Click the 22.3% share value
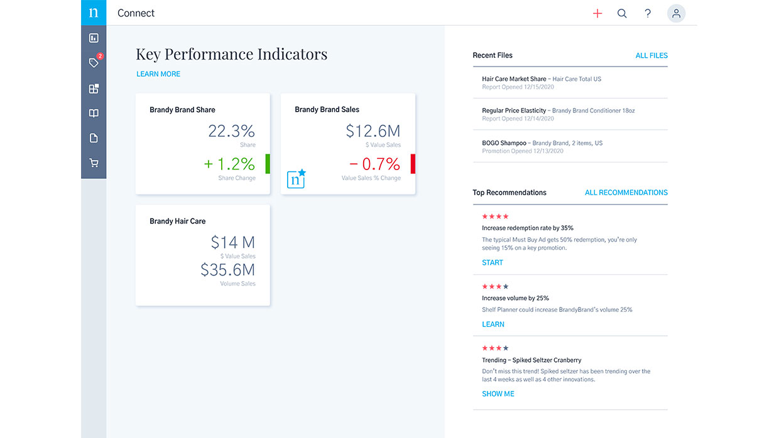 pos(232,131)
